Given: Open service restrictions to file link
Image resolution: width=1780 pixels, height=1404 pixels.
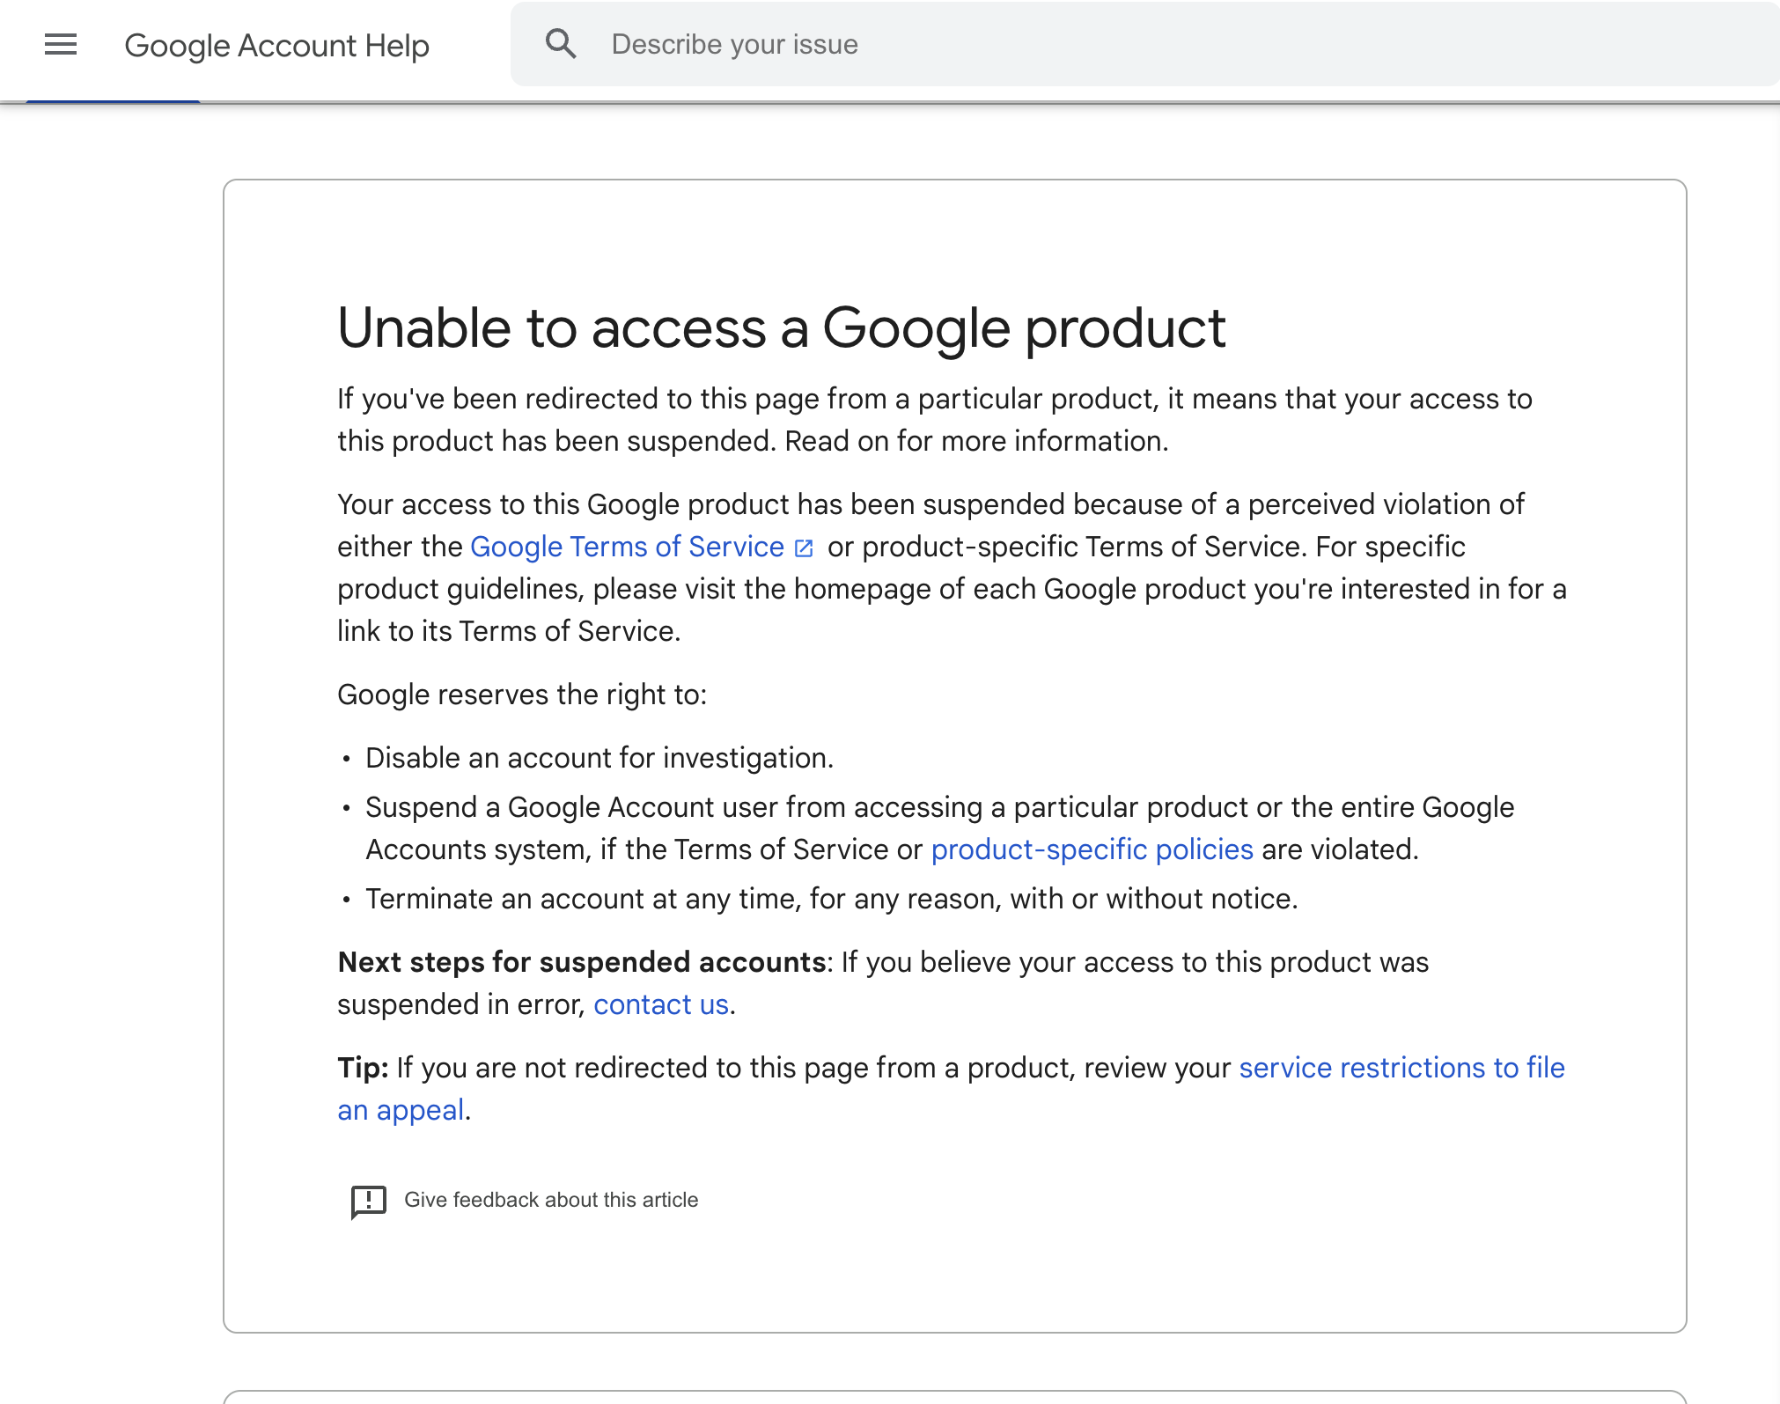Looking at the screenshot, I should (x=1401, y=1068).
